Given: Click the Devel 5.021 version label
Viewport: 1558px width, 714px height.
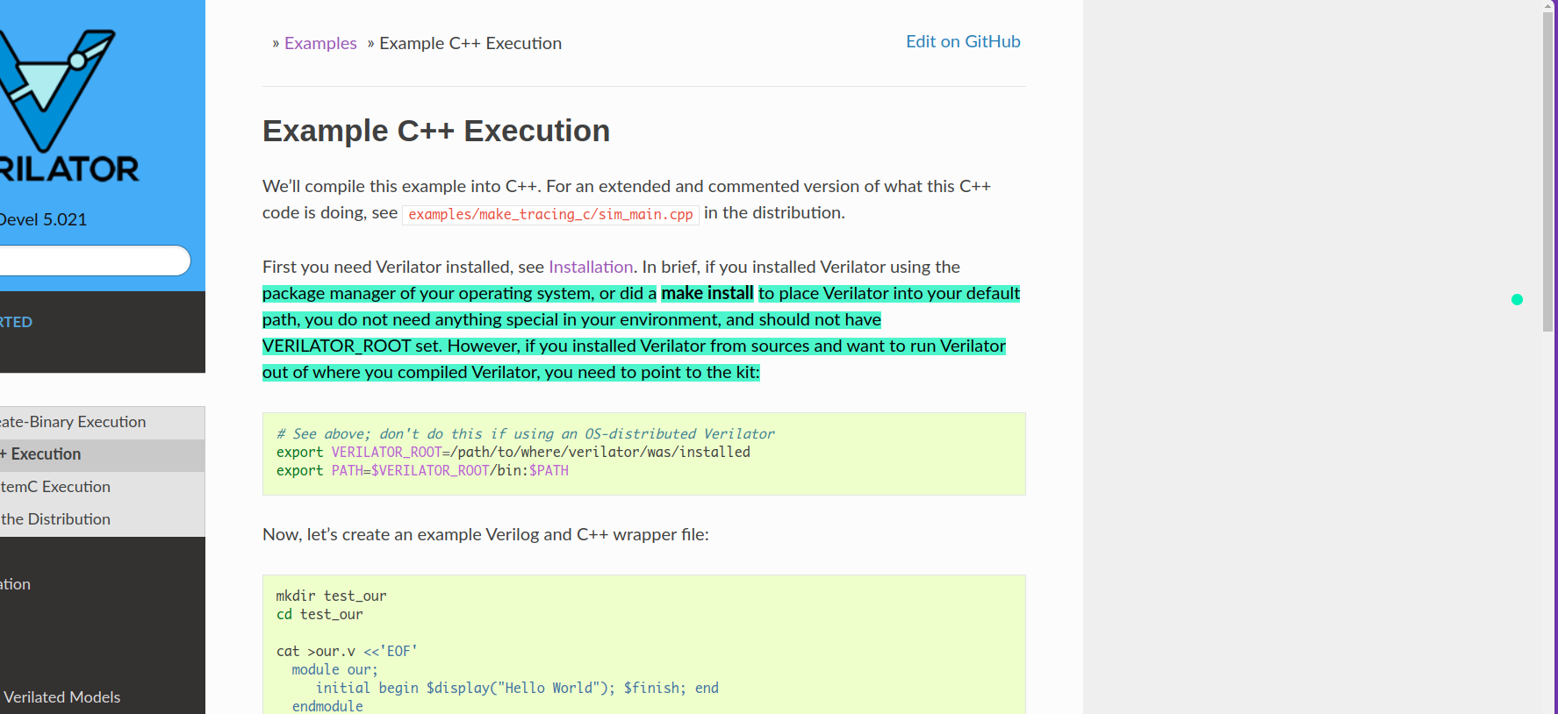Looking at the screenshot, I should pos(43,219).
